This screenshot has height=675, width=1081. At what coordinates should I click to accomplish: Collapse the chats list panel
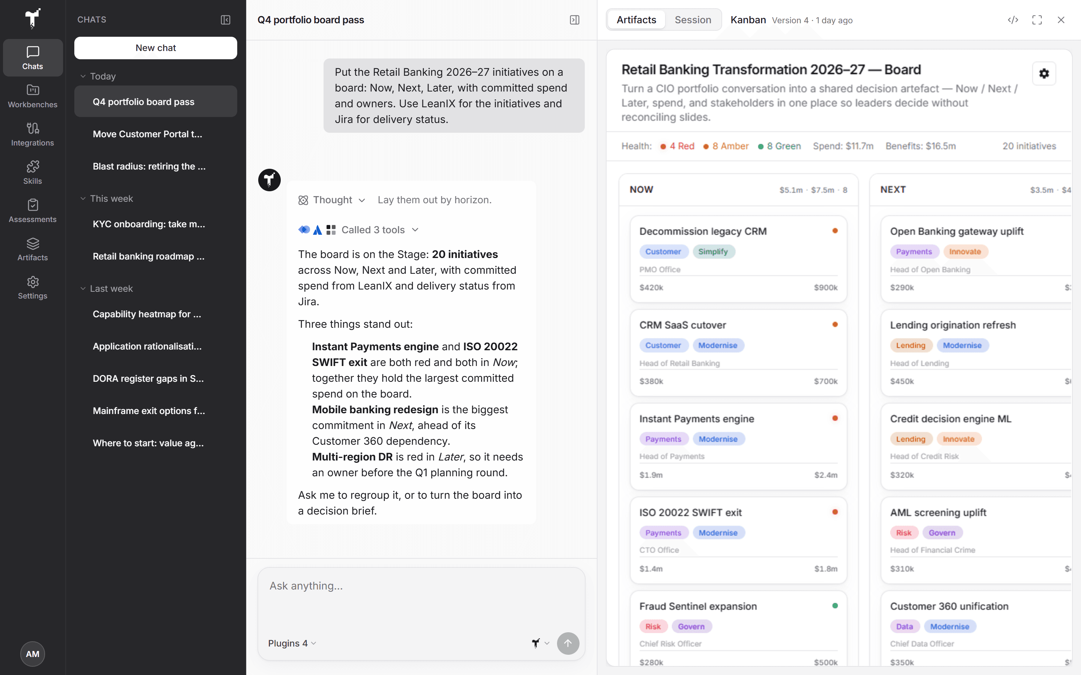coord(226,19)
